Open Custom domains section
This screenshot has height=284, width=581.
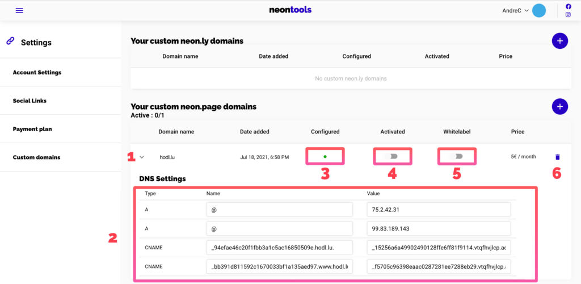36,157
